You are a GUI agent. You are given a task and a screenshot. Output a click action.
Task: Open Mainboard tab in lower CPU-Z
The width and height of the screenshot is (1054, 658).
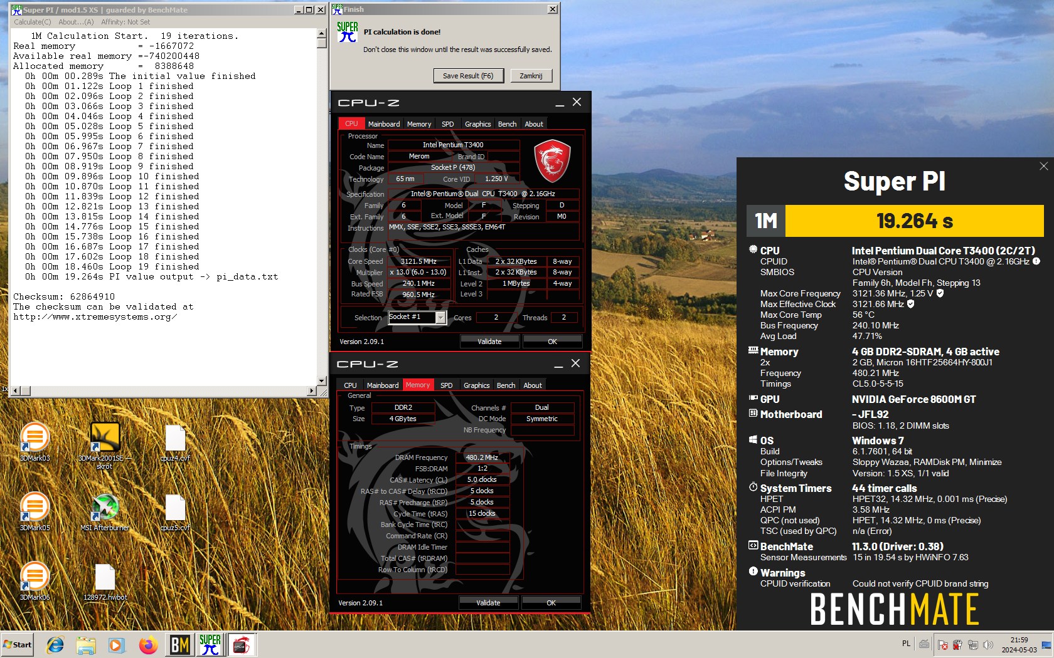(383, 385)
